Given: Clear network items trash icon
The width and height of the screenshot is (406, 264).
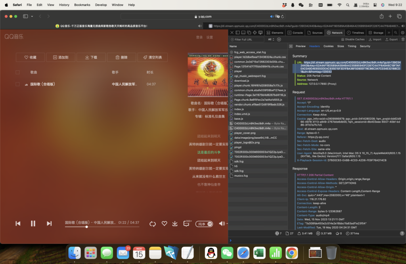Looking at the screenshot, I should pyautogui.click(x=403, y=39).
